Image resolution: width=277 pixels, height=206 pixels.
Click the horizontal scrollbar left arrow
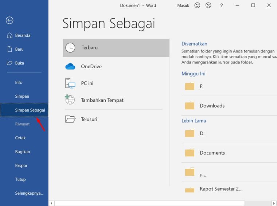click(x=51, y=203)
